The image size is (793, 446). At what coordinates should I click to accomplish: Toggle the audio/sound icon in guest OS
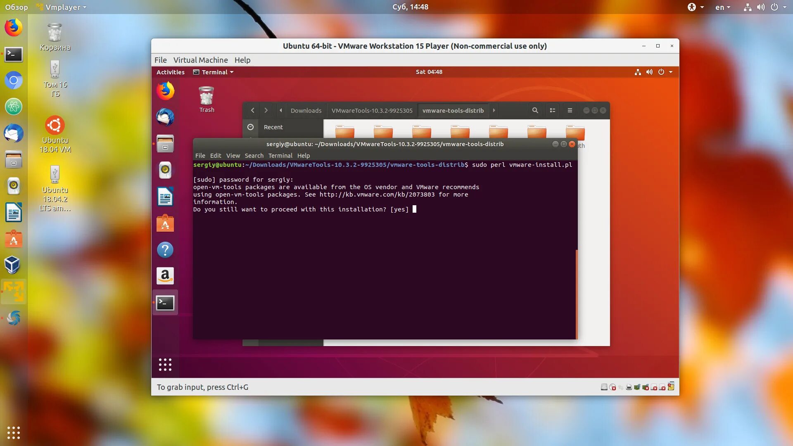coord(649,72)
